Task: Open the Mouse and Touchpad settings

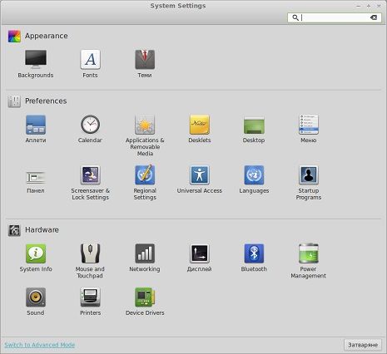Action: pos(90,253)
